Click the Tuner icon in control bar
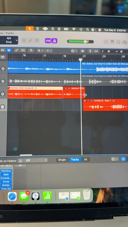This screenshot has height=227, width=128. 30,40
